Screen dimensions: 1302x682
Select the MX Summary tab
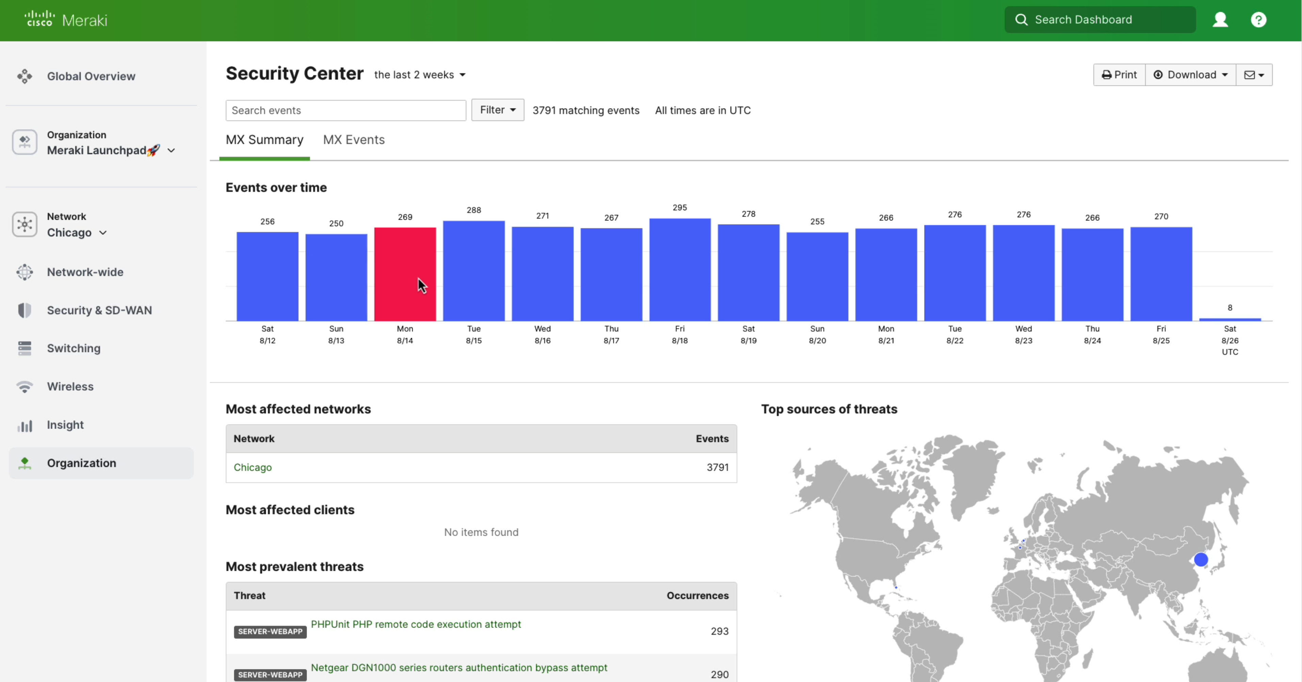264,140
